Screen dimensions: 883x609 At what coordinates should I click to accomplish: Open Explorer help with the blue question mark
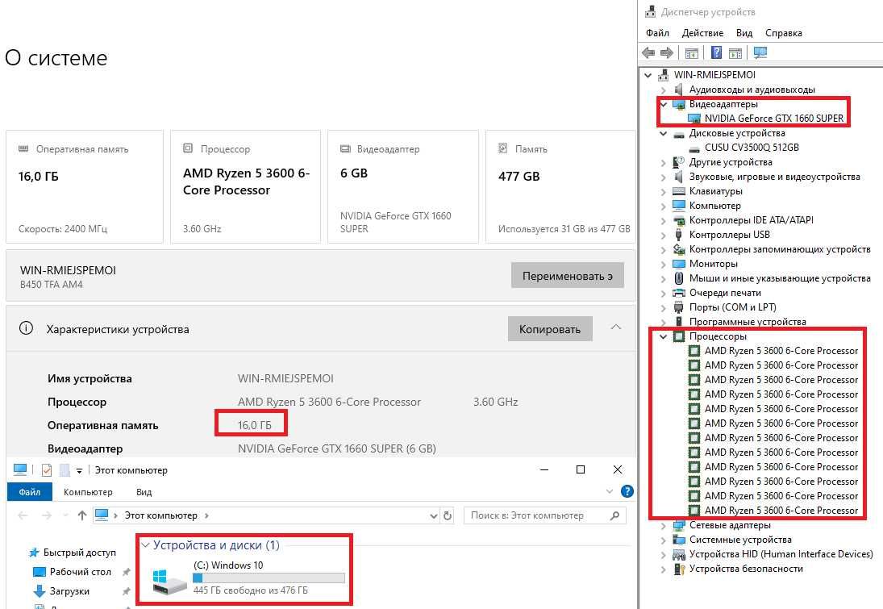tap(627, 492)
